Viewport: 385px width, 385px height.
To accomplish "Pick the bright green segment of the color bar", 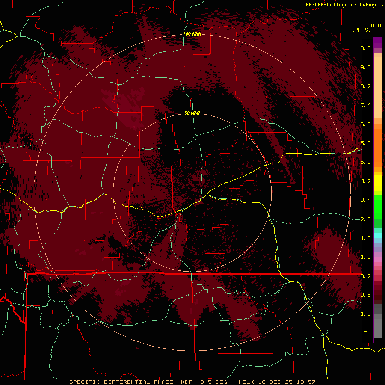I will click(378, 207).
